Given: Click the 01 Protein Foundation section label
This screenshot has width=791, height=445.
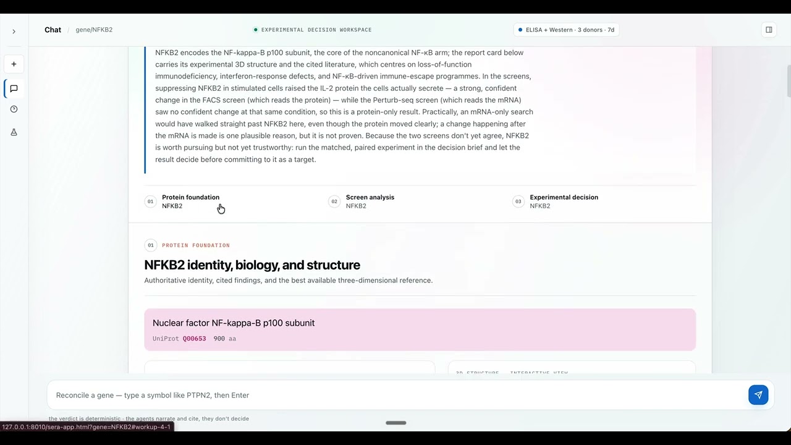Looking at the screenshot, I should [187, 245].
